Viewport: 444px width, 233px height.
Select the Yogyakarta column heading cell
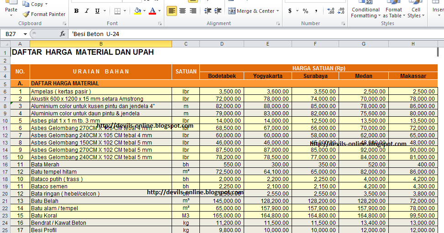(267, 76)
